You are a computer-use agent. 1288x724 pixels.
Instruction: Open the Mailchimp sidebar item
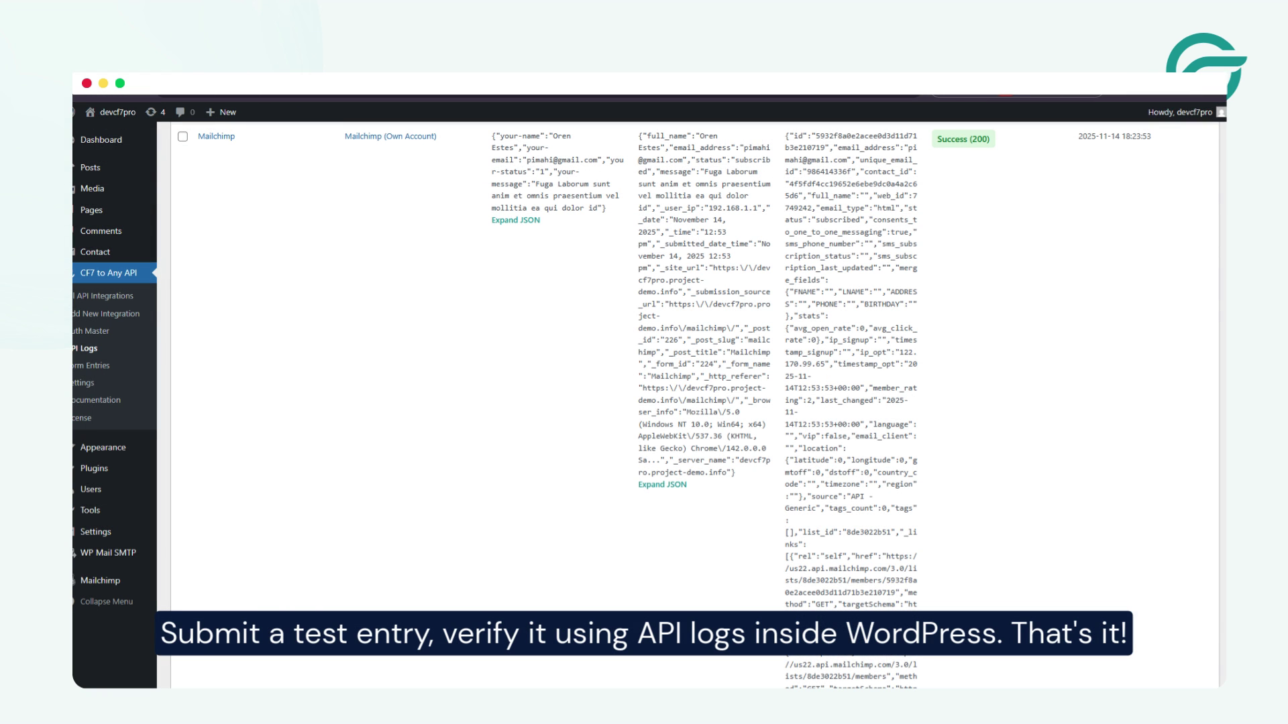[99, 580]
